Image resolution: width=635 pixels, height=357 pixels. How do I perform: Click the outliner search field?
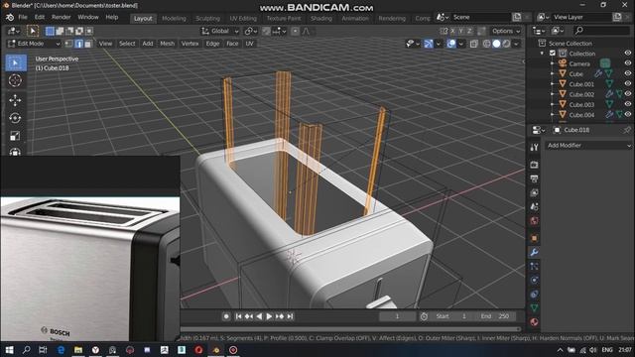(601, 31)
